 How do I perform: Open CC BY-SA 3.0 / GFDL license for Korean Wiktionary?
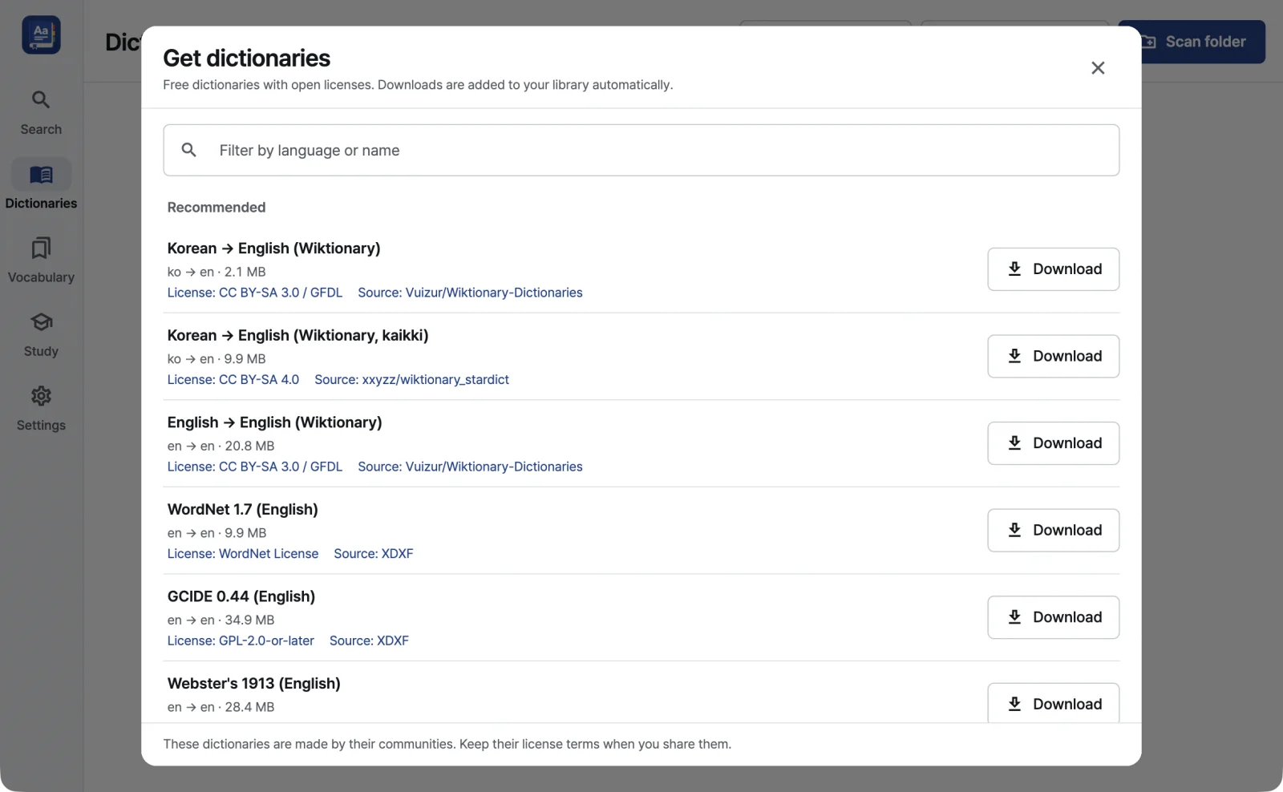[255, 293]
